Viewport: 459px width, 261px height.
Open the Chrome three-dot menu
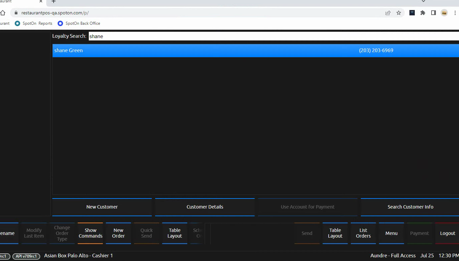(455, 13)
